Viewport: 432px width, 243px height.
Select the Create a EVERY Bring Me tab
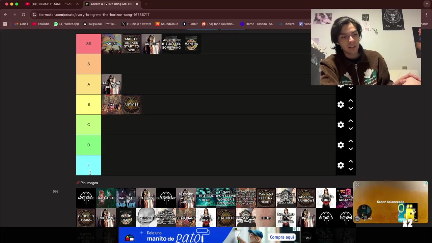pos(111,4)
